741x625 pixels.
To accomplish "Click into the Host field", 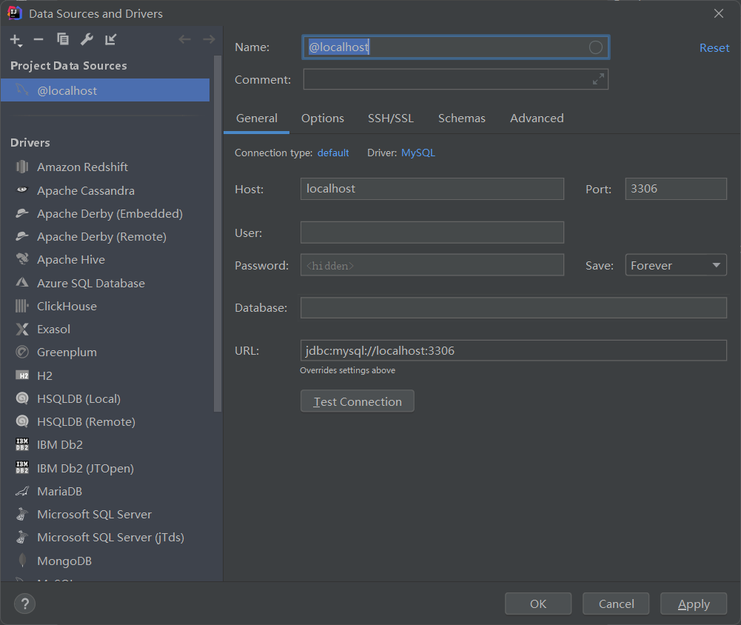I will click(x=432, y=189).
